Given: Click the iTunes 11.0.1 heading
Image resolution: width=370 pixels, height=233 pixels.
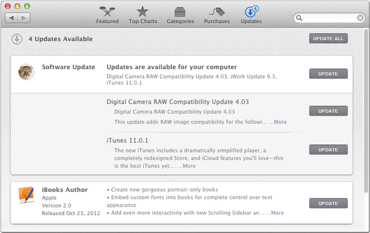Looking at the screenshot, I should (127, 140).
